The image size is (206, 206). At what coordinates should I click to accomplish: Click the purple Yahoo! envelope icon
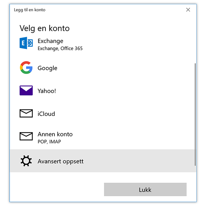tap(26, 91)
